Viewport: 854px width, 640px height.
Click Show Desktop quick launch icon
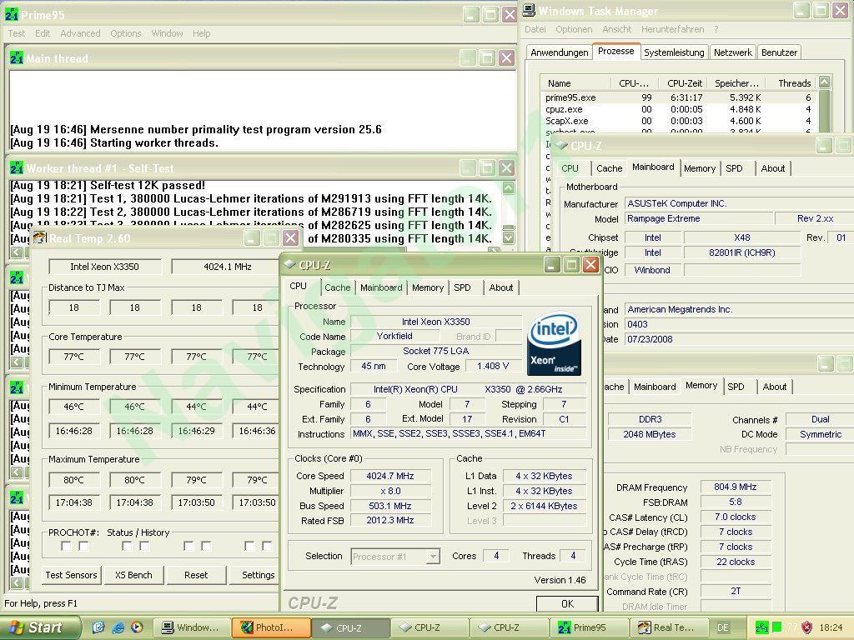(x=98, y=627)
